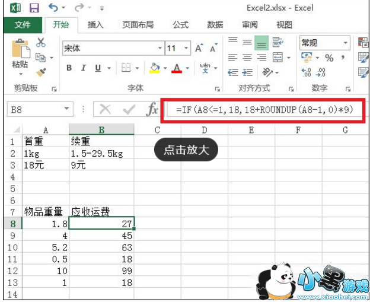The width and height of the screenshot is (370, 302).
Task: Click the Name Box showing B8
Action: coord(40,110)
